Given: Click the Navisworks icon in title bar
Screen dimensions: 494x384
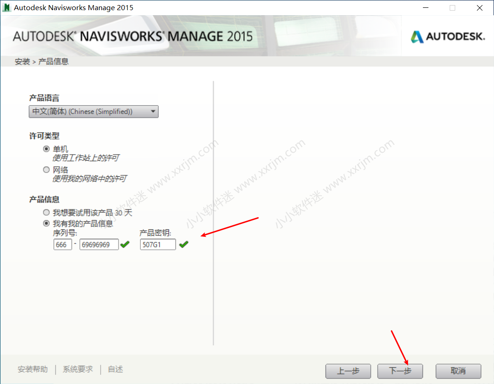Looking at the screenshot, I should [x=7, y=7].
